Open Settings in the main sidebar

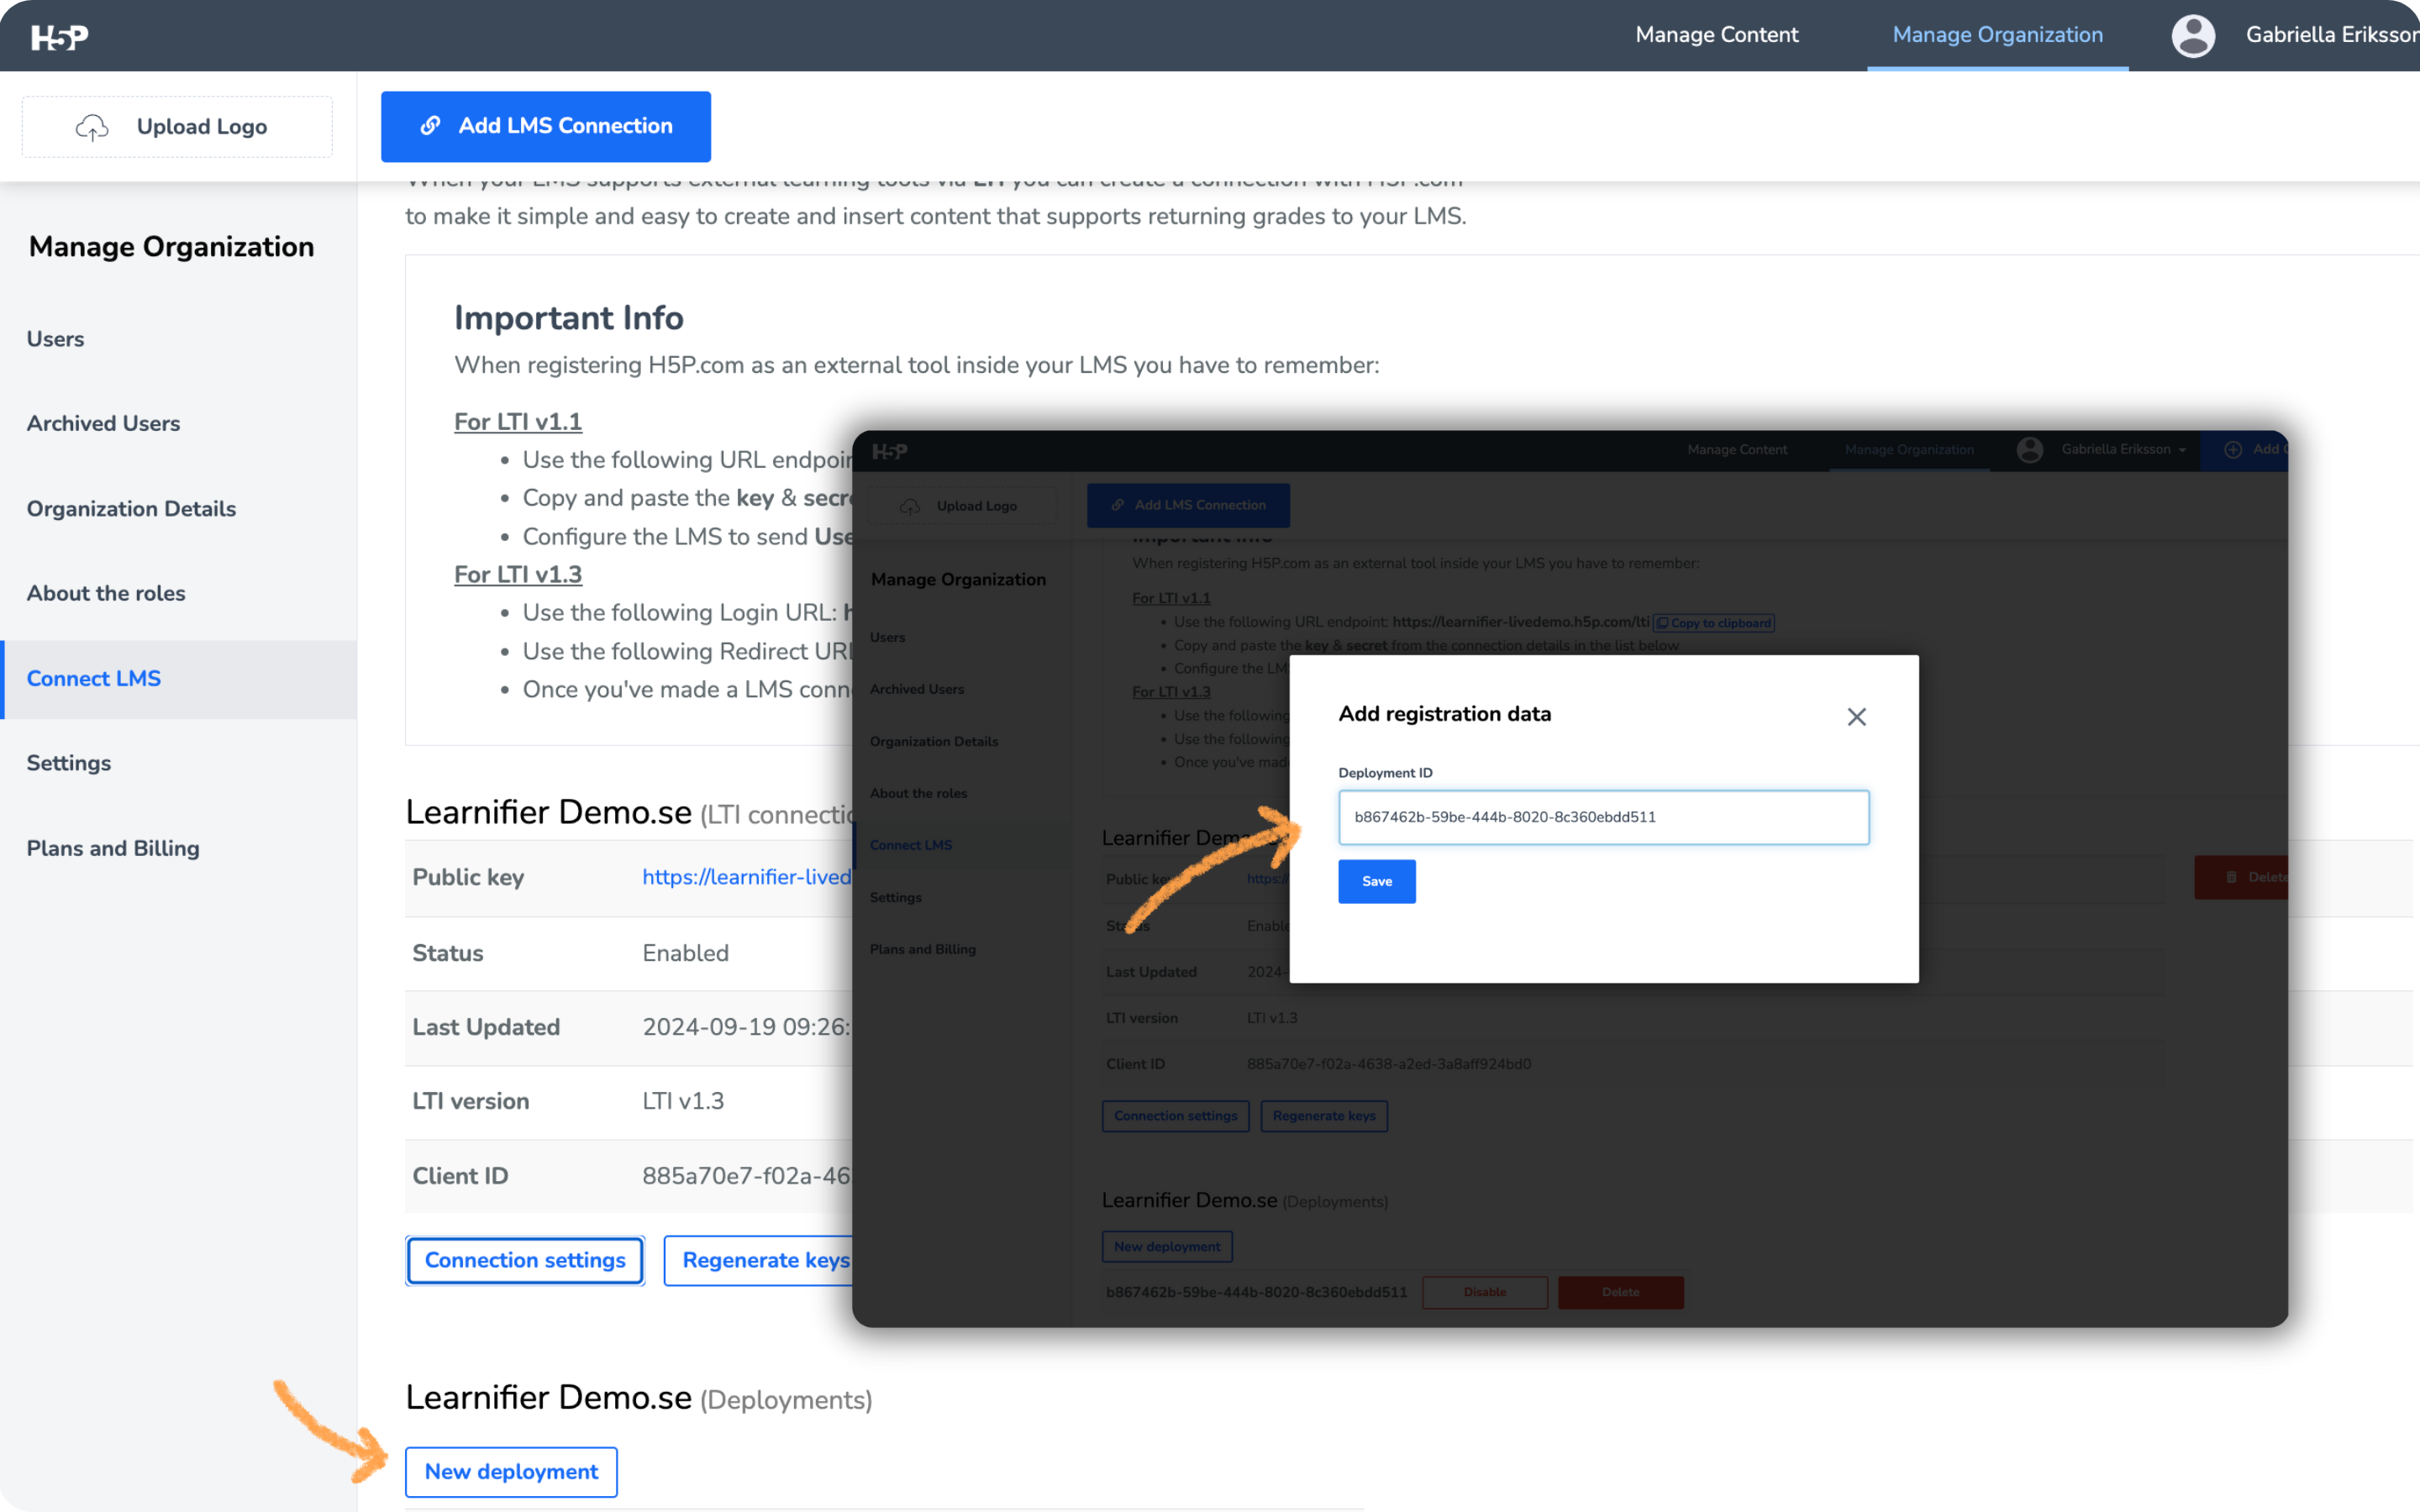68,763
